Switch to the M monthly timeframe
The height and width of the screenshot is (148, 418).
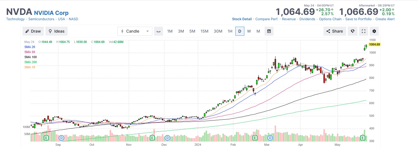click(258, 31)
